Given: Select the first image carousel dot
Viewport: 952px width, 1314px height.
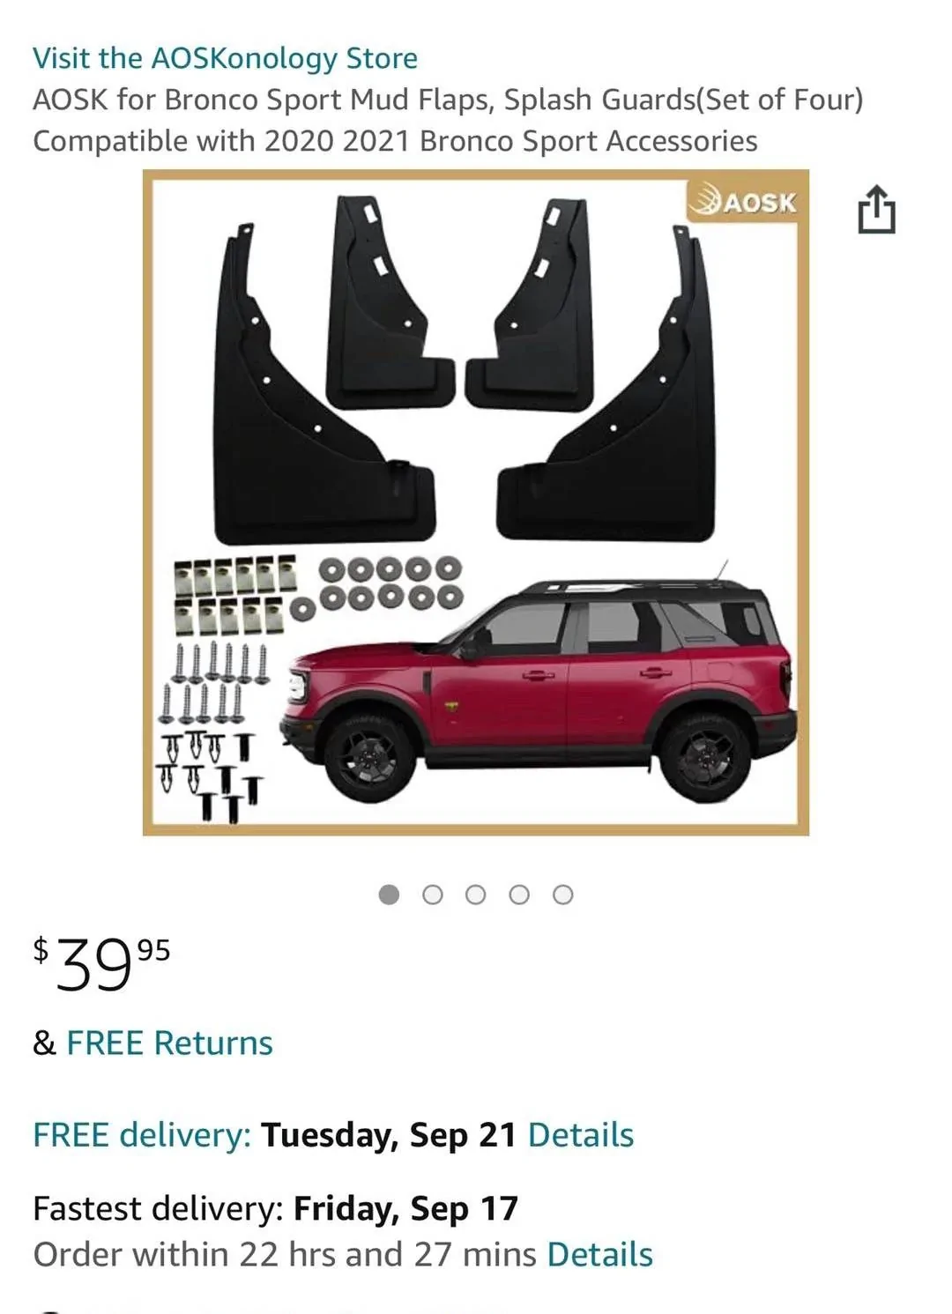Looking at the screenshot, I should [389, 895].
